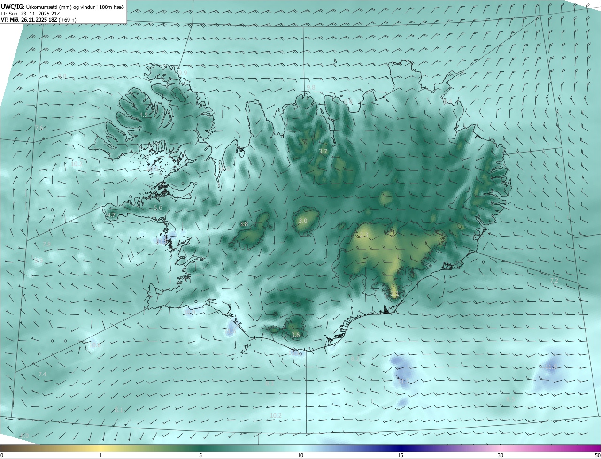Click the 1 tick on the colorbar

point(100,455)
